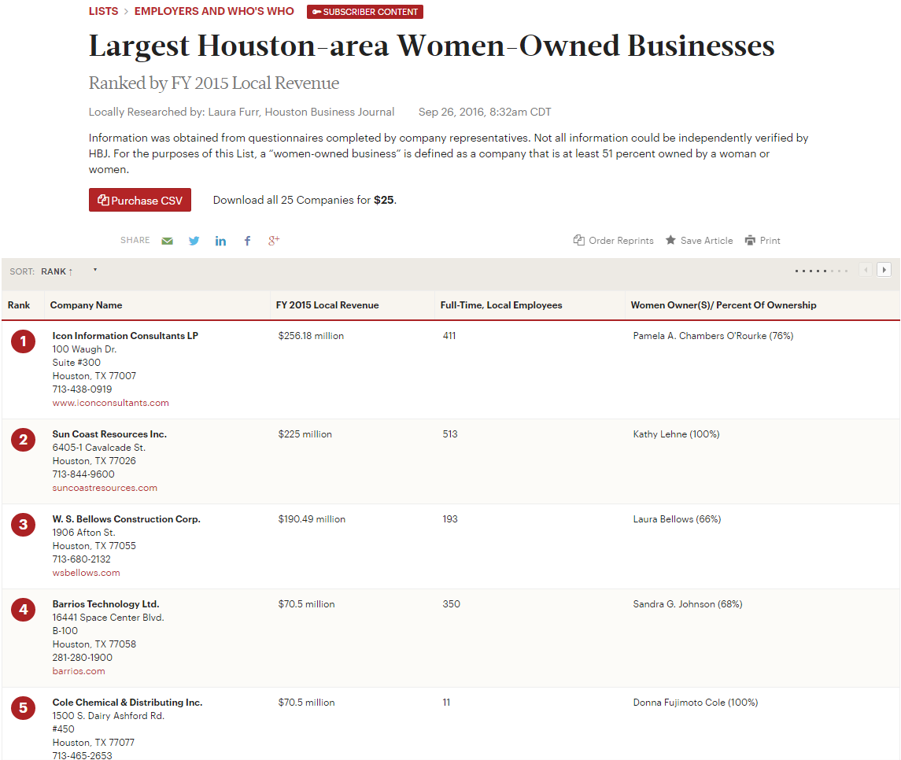
Task: Click the 513 employees cell
Action: [x=450, y=433]
